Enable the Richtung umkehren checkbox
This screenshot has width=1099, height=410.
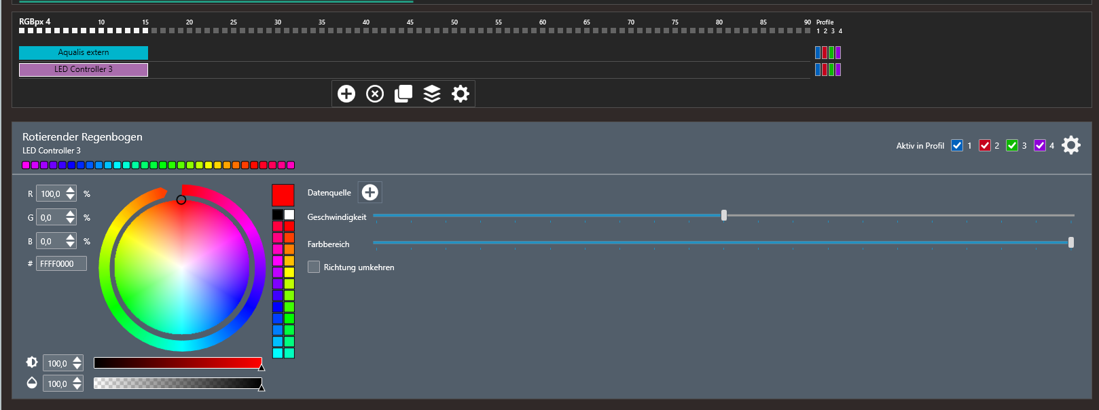(x=314, y=267)
